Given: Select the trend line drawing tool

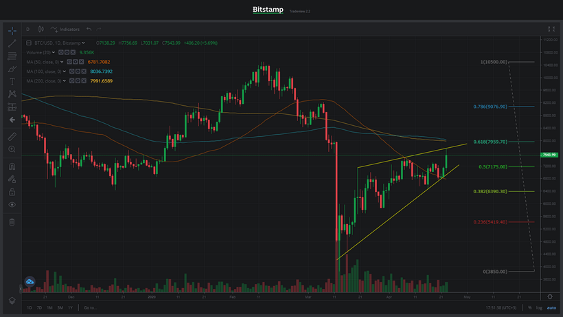Looking at the screenshot, I should 12,43.
